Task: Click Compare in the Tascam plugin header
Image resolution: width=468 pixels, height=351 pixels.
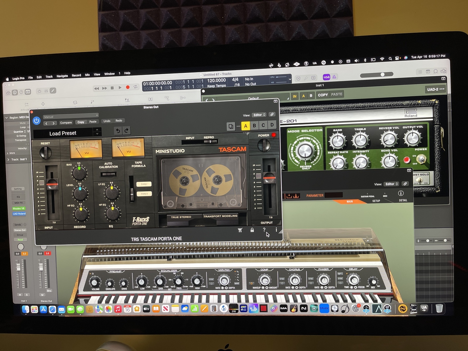Action: (66, 123)
